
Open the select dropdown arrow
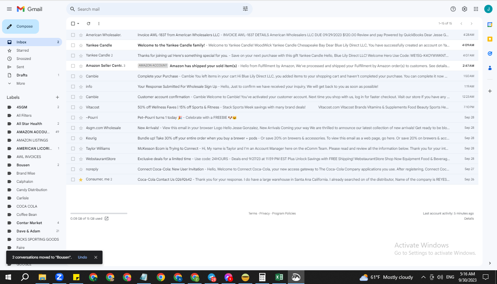(x=78, y=23)
